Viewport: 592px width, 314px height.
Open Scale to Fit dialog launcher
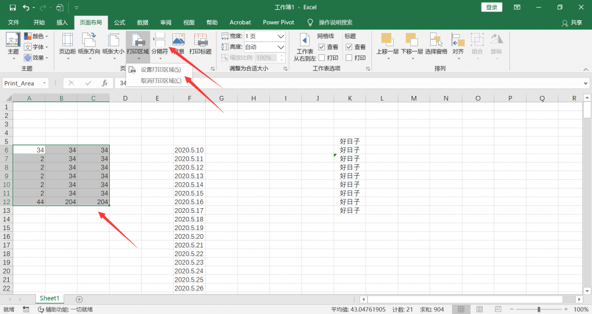click(286, 69)
